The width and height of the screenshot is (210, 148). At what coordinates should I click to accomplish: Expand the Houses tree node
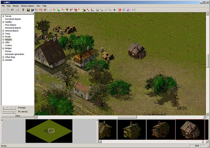click(x=3, y=39)
